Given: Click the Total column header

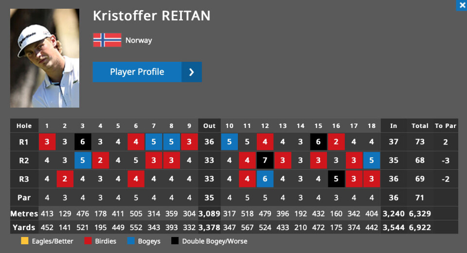Looking at the screenshot, I should (420, 126).
